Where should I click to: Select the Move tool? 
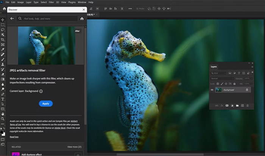click(3, 20)
